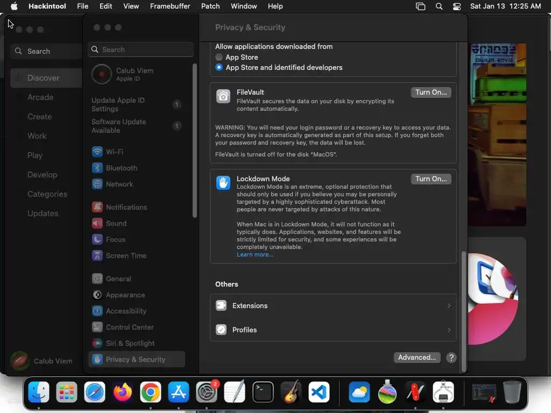
Task: Open Network globe icon in sidebar
Action: (97, 184)
